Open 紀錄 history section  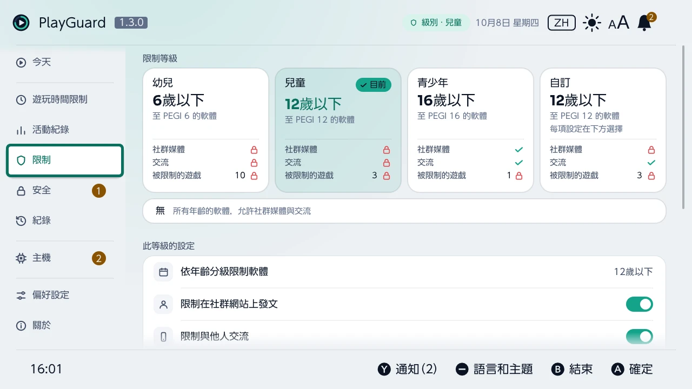(65, 220)
